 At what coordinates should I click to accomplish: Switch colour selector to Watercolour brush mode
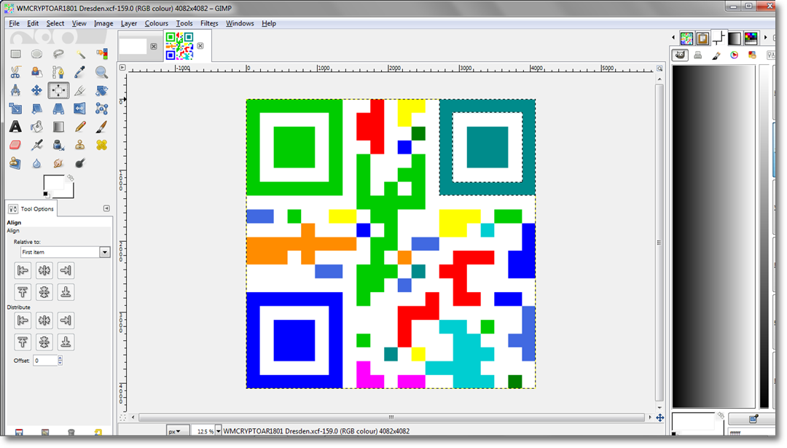pyautogui.click(x=716, y=55)
